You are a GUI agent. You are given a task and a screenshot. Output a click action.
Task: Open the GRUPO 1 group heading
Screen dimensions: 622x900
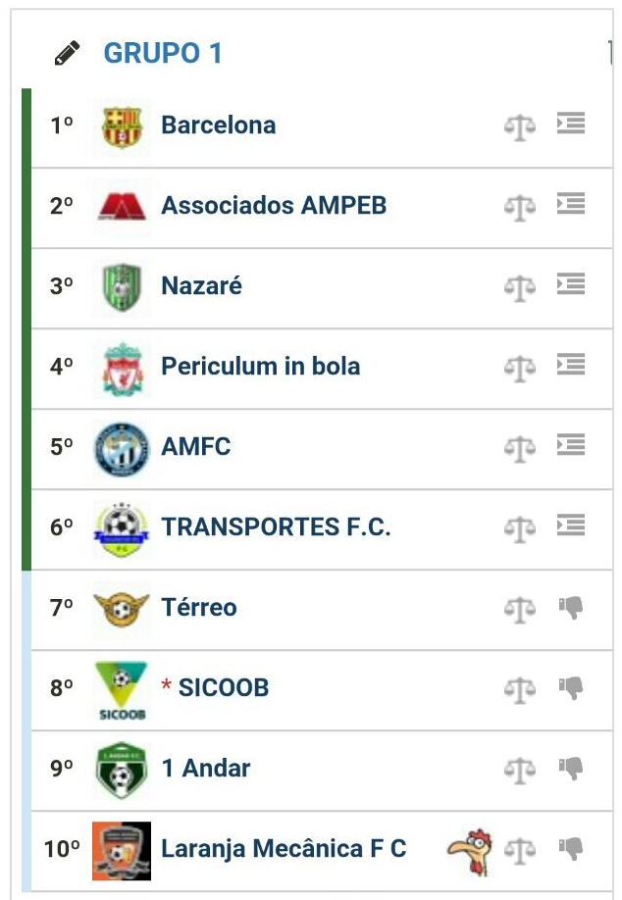(163, 53)
